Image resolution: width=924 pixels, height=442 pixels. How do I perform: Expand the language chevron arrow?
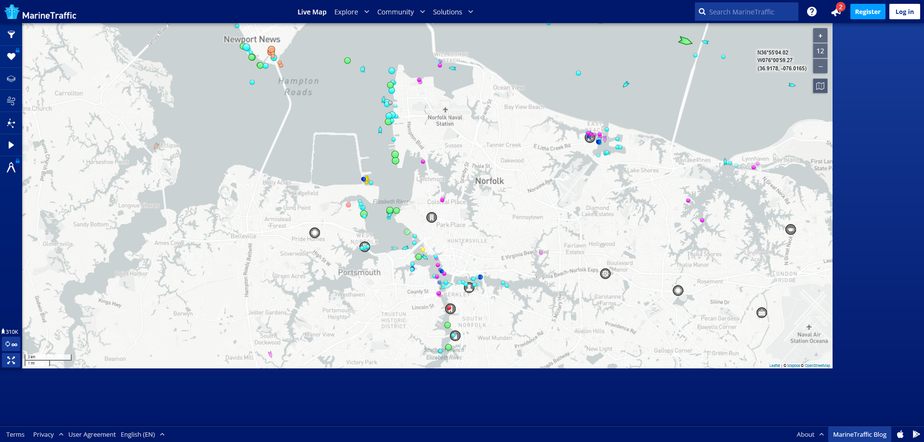point(162,434)
